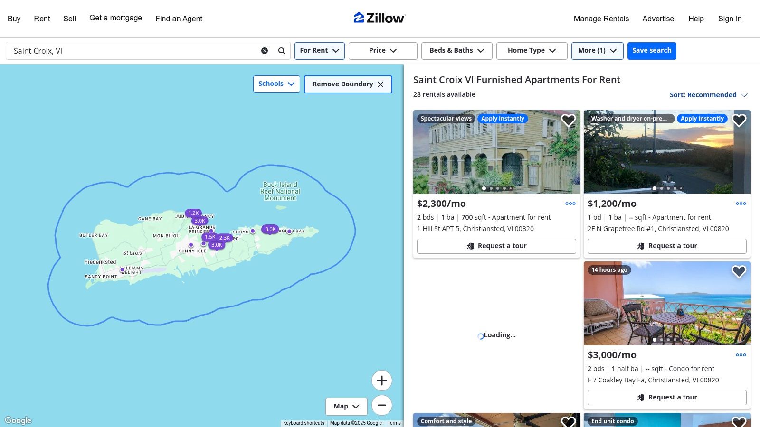Screen dimensions: 760x427
Task: Open more options for $1,200/mo listing
Action: tap(741, 204)
